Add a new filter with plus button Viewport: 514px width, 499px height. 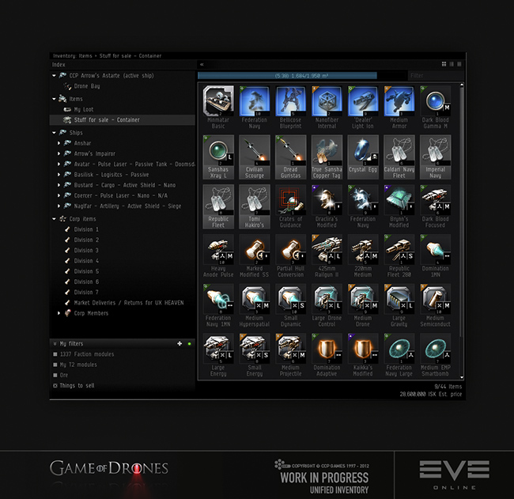[x=180, y=343]
